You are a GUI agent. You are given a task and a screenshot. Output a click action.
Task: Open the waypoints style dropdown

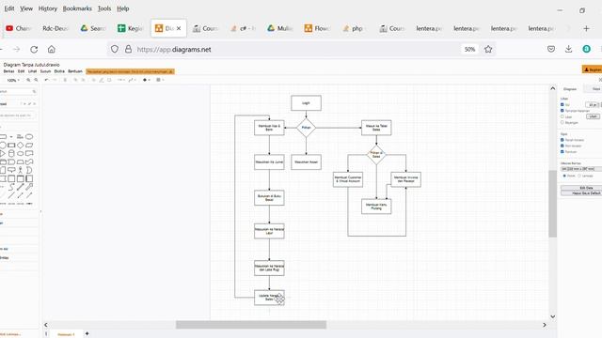coord(132,80)
